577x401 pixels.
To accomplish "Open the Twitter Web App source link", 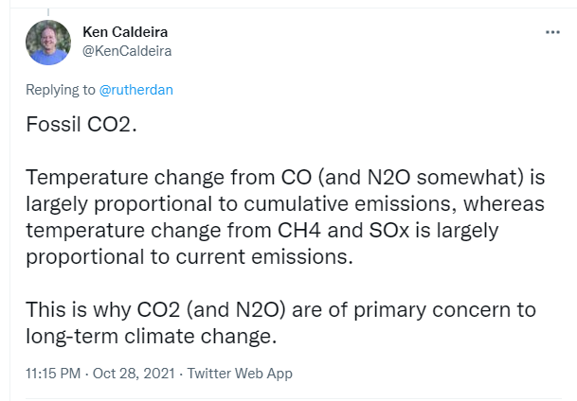I will [x=240, y=374].
